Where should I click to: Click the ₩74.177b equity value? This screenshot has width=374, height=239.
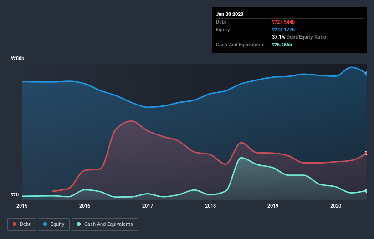283,30
